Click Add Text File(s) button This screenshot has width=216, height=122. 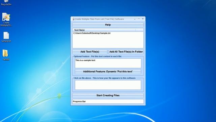click(90, 52)
